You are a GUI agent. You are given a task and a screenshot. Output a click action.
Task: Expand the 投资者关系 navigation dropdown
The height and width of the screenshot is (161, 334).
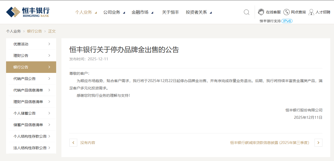coord(199,12)
